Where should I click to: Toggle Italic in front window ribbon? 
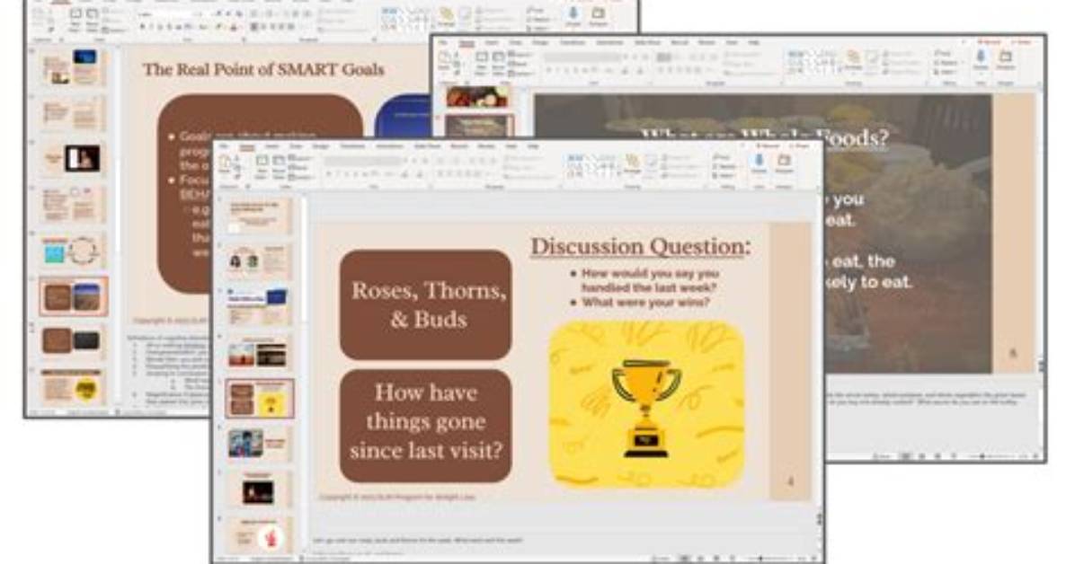pos(340,174)
